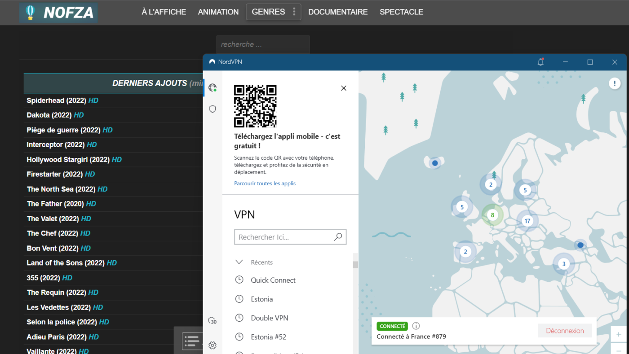Select the 3-server cluster on map
Viewport: 629px width, 354px height.
(564, 264)
